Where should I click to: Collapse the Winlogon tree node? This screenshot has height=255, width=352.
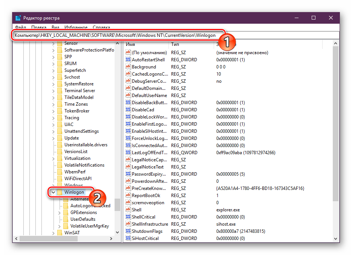(x=53, y=192)
